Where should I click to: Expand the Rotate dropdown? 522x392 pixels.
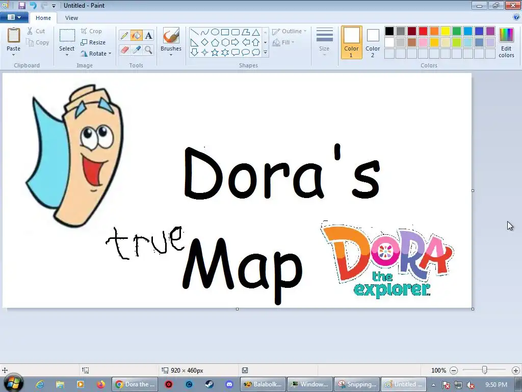tap(110, 53)
